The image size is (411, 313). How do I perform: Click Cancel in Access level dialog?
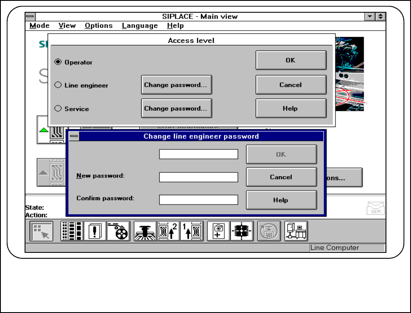click(x=291, y=85)
